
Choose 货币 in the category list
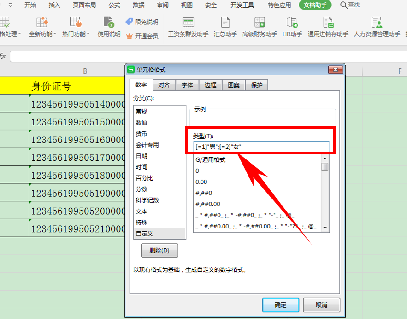tap(159, 134)
